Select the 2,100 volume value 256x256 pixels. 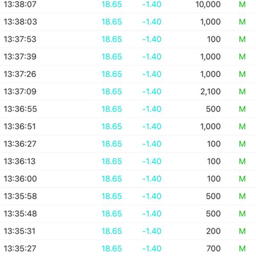210,92
